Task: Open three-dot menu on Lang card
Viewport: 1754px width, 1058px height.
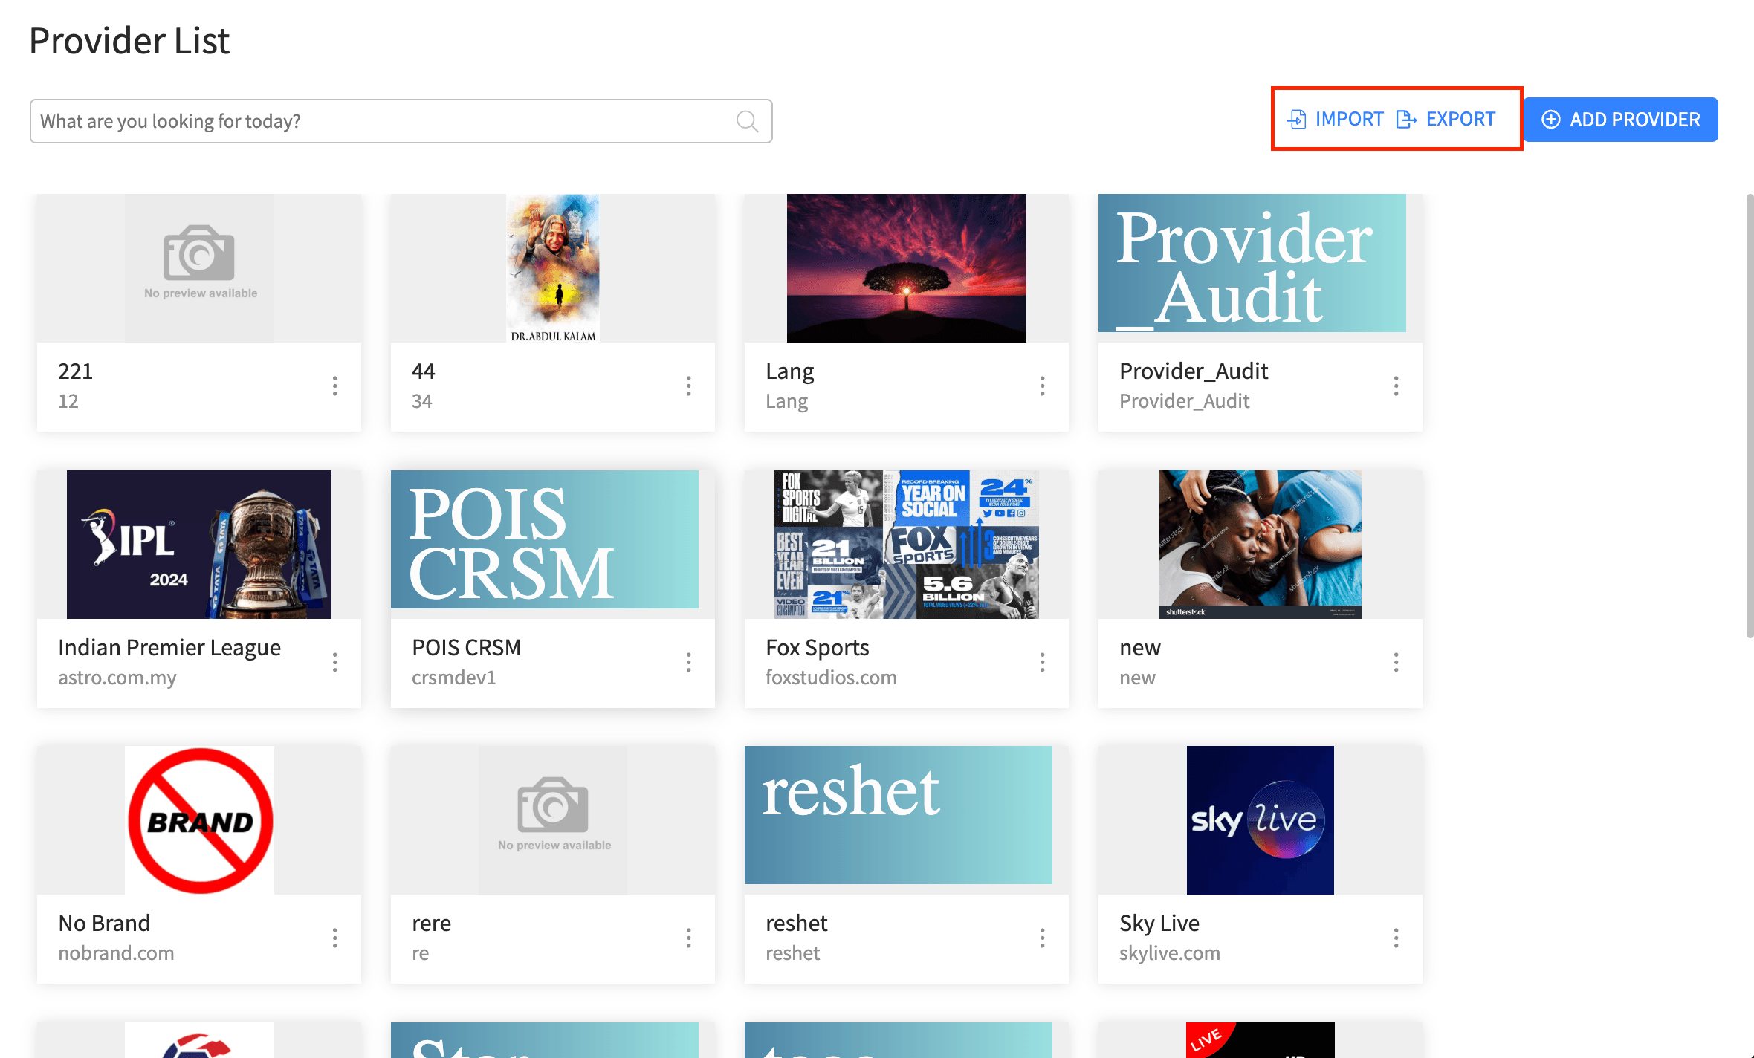Action: [1043, 386]
